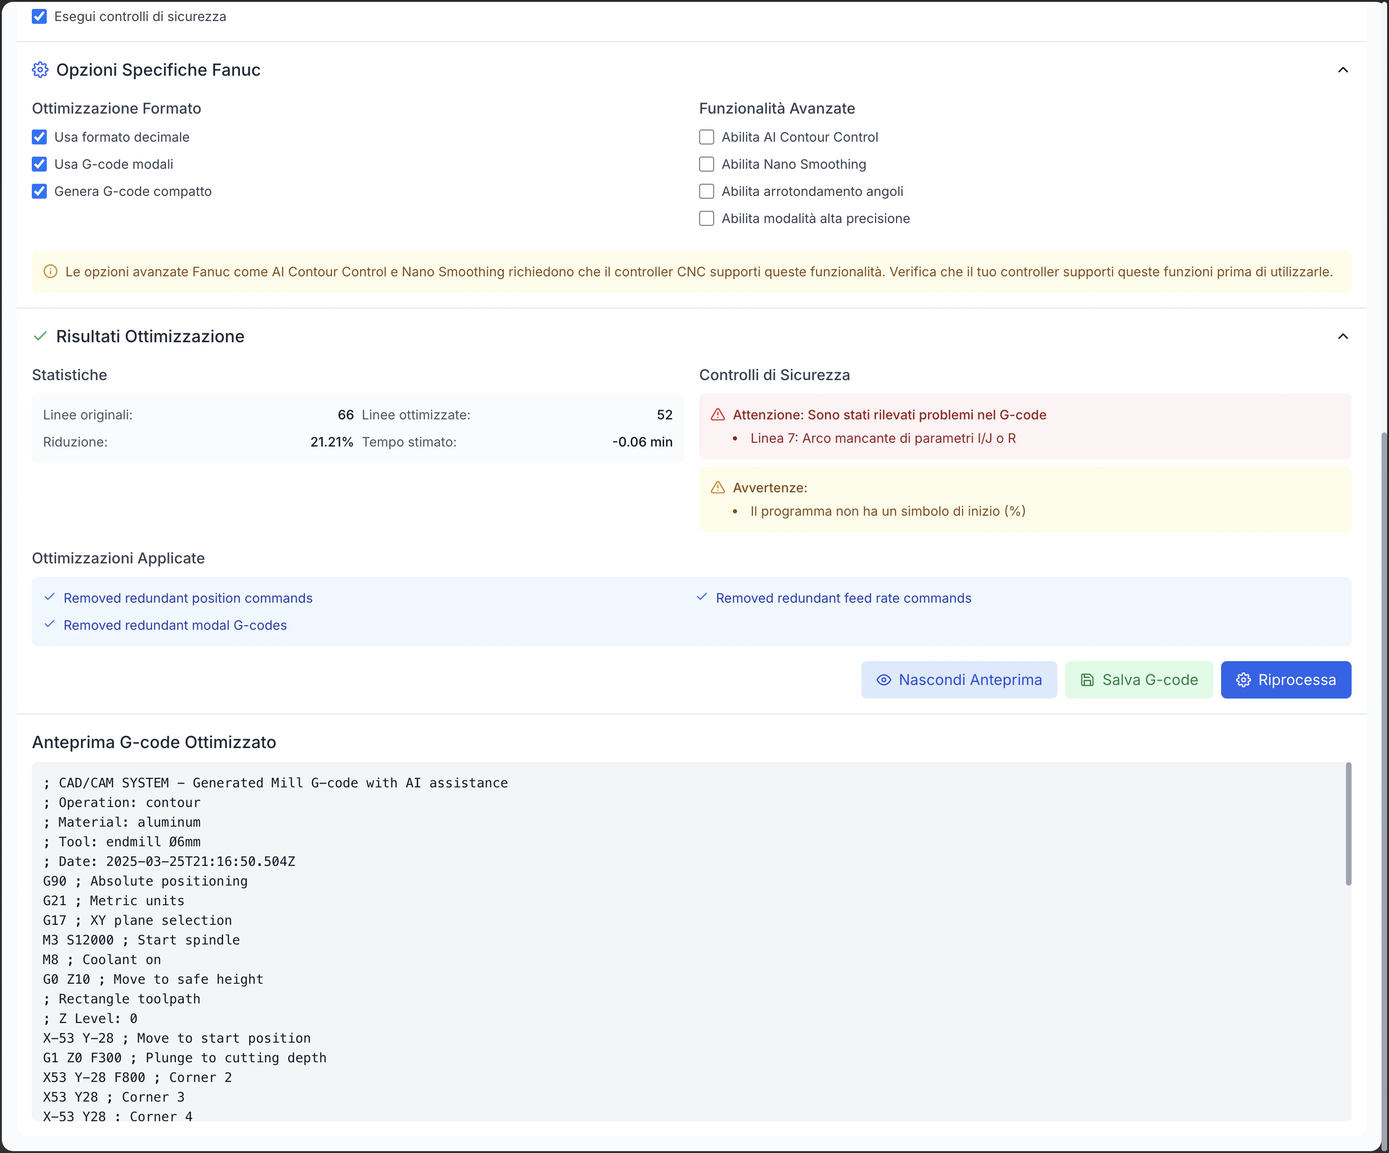This screenshot has height=1153, width=1389.
Task: Click the M8 Coolant on line
Action: tap(102, 960)
